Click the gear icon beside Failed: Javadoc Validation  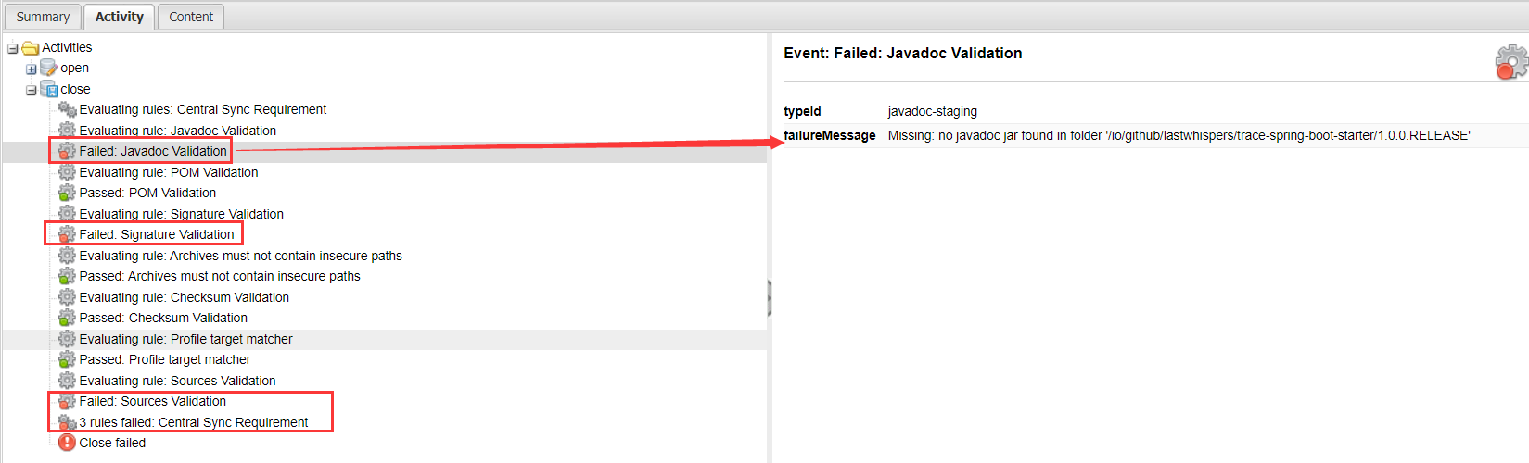[x=67, y=151]
